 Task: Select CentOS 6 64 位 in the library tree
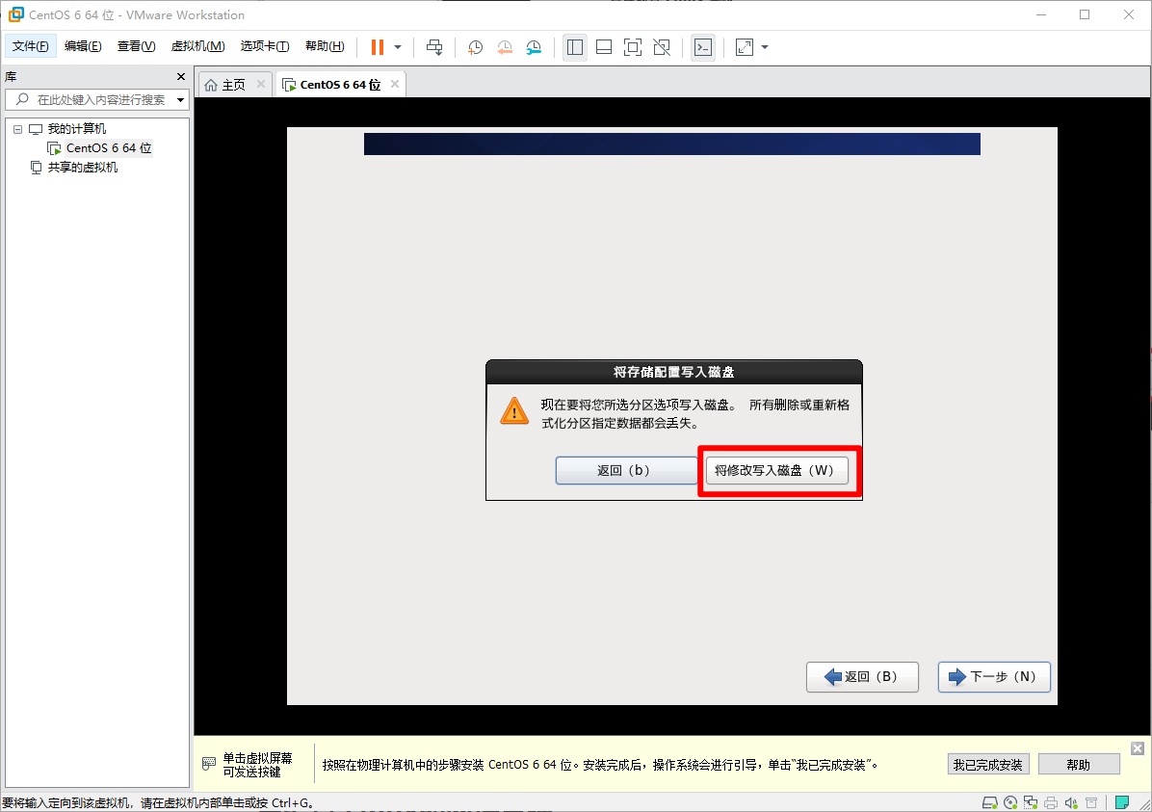tap(109, 148)
